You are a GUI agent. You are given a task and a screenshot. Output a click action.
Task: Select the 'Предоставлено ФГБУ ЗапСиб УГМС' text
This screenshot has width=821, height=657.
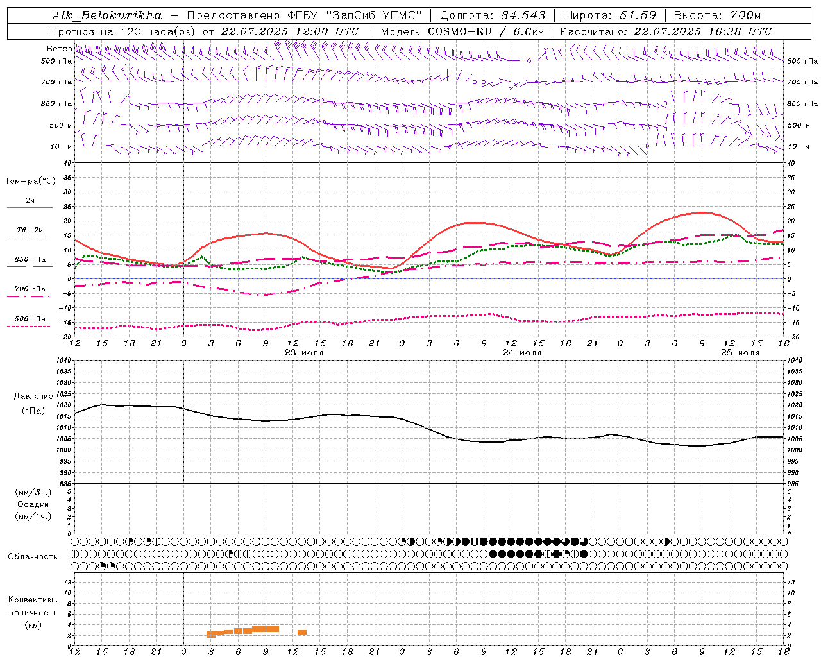click(x=304, y=15)
